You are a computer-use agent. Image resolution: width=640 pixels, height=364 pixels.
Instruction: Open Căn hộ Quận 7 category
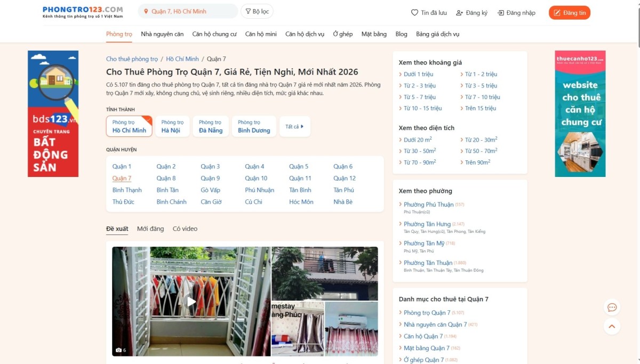pyautogui.click(x=423, y=336)
